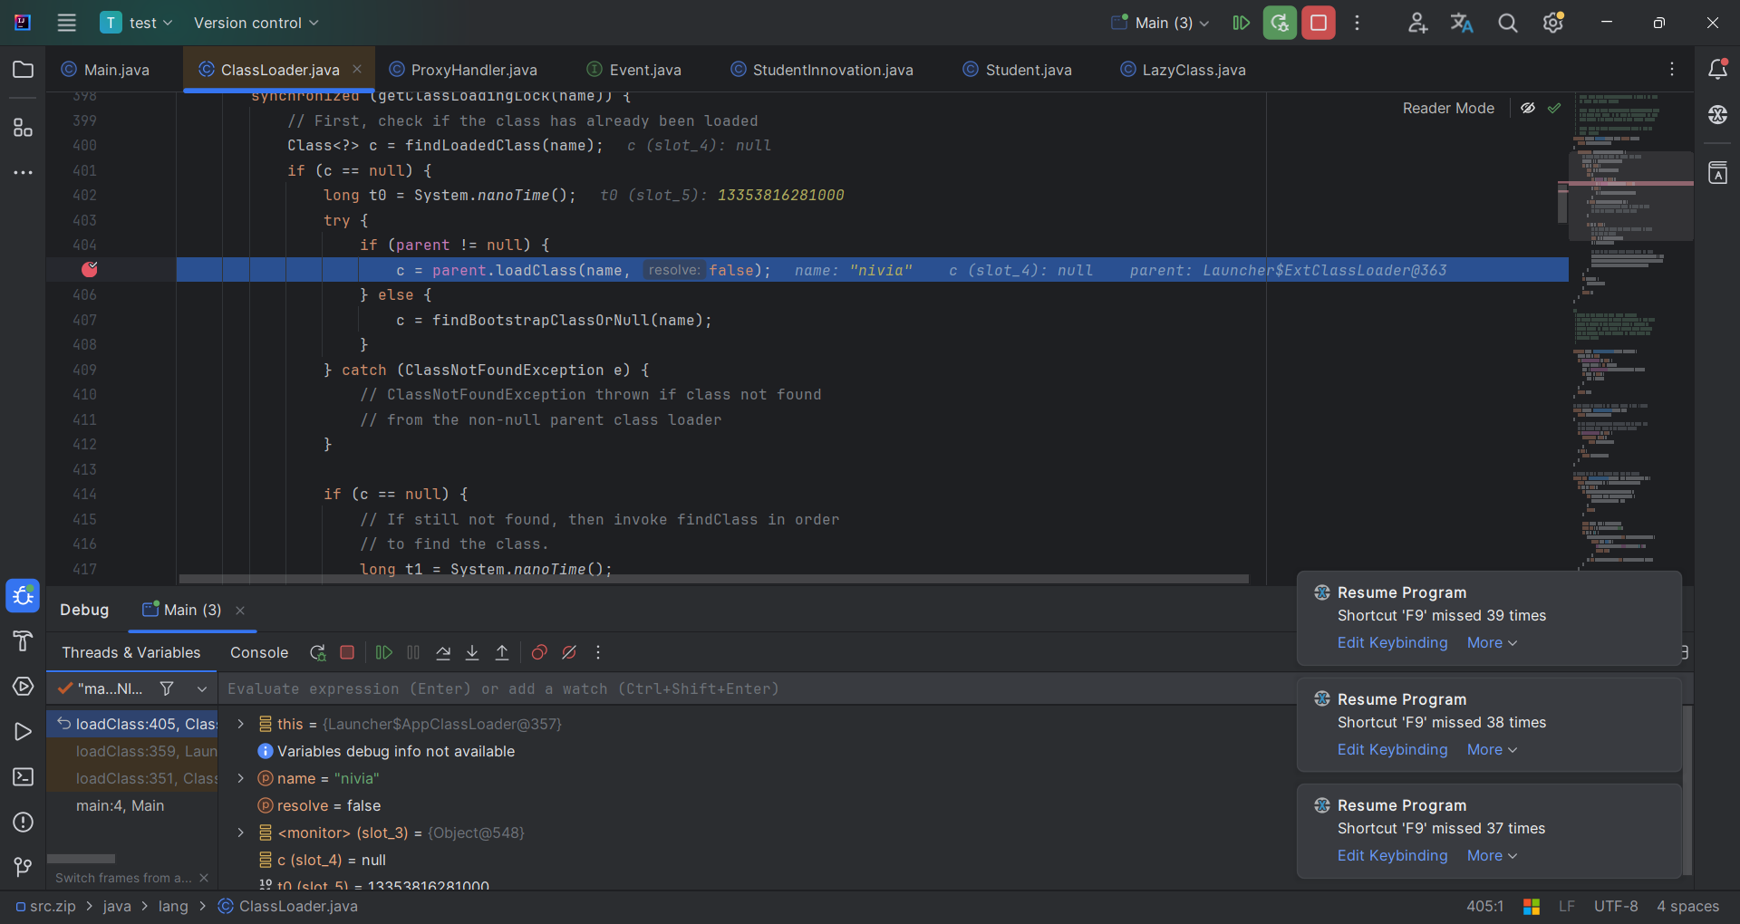Switch to the Console tab
This screenshot has width=1740, height=924.
(259, 652)
